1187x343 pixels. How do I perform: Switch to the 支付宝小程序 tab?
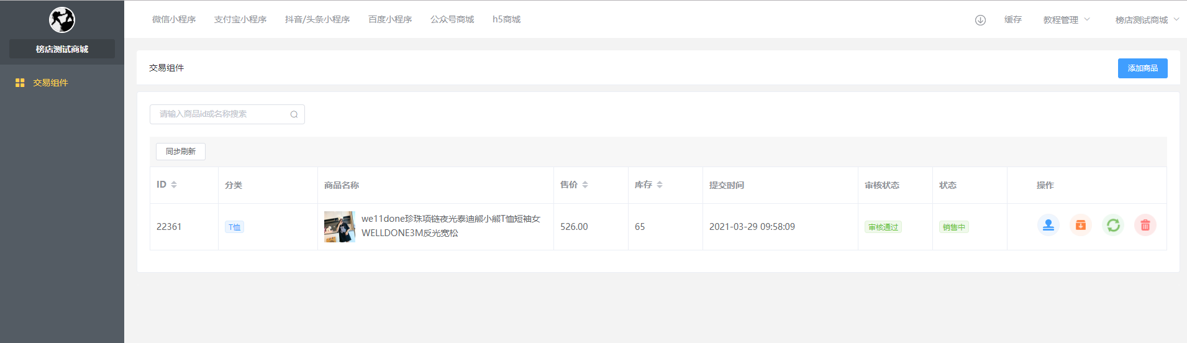pos(240,19)
